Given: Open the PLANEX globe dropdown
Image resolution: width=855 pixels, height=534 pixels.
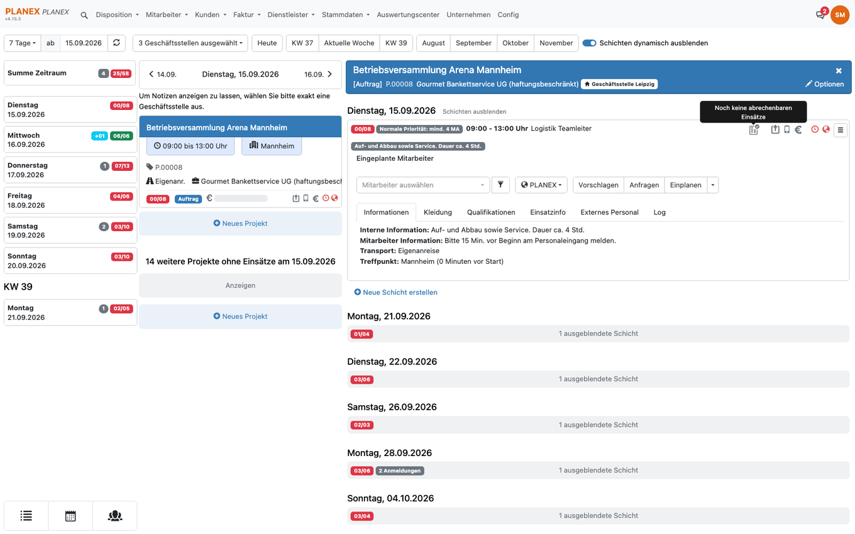Looking at the screenshot, I should pyautogui.click(x=541, y=185).
